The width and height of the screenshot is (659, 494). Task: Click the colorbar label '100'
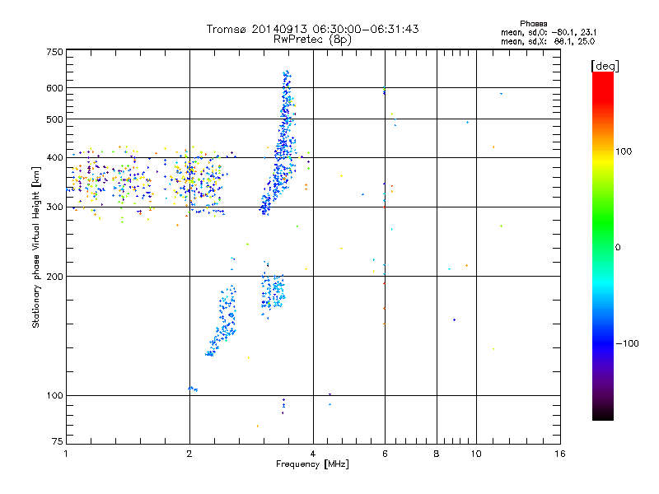click(624, 151)
